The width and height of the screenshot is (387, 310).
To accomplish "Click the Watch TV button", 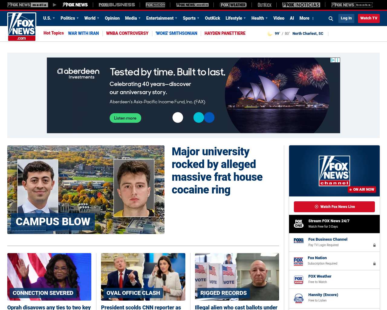I will click(369, 18).
